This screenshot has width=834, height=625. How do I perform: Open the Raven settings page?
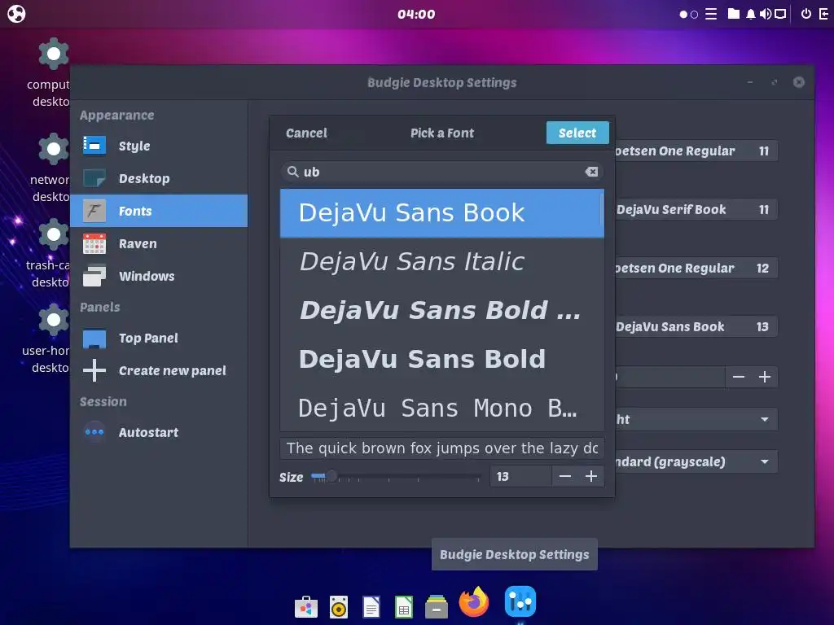tap(159, 243)
